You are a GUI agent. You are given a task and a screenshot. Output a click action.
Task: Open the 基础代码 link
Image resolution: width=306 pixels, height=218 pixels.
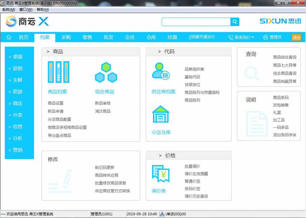[192, 77]
